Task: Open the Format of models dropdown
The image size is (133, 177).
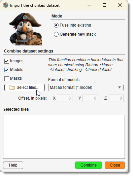Action: (x=86, y=87)
